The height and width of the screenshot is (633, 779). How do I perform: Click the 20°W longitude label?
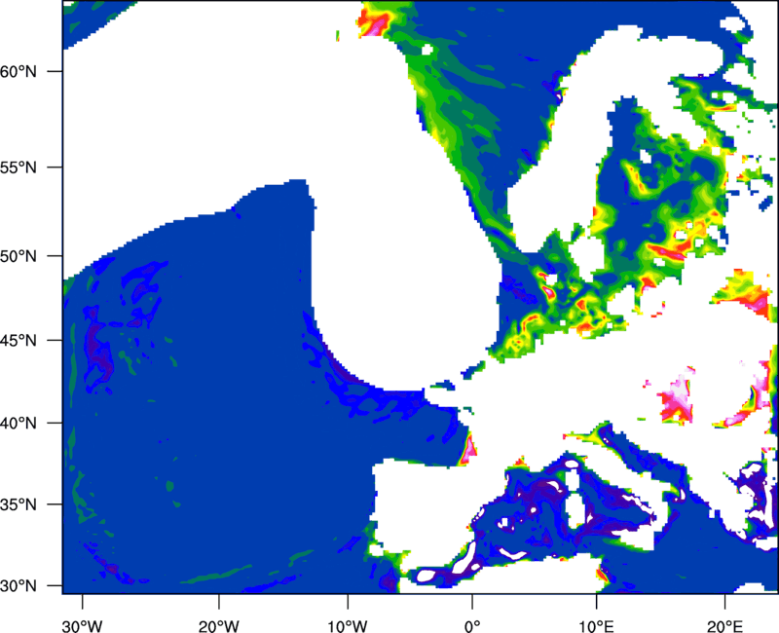point(219,625)
